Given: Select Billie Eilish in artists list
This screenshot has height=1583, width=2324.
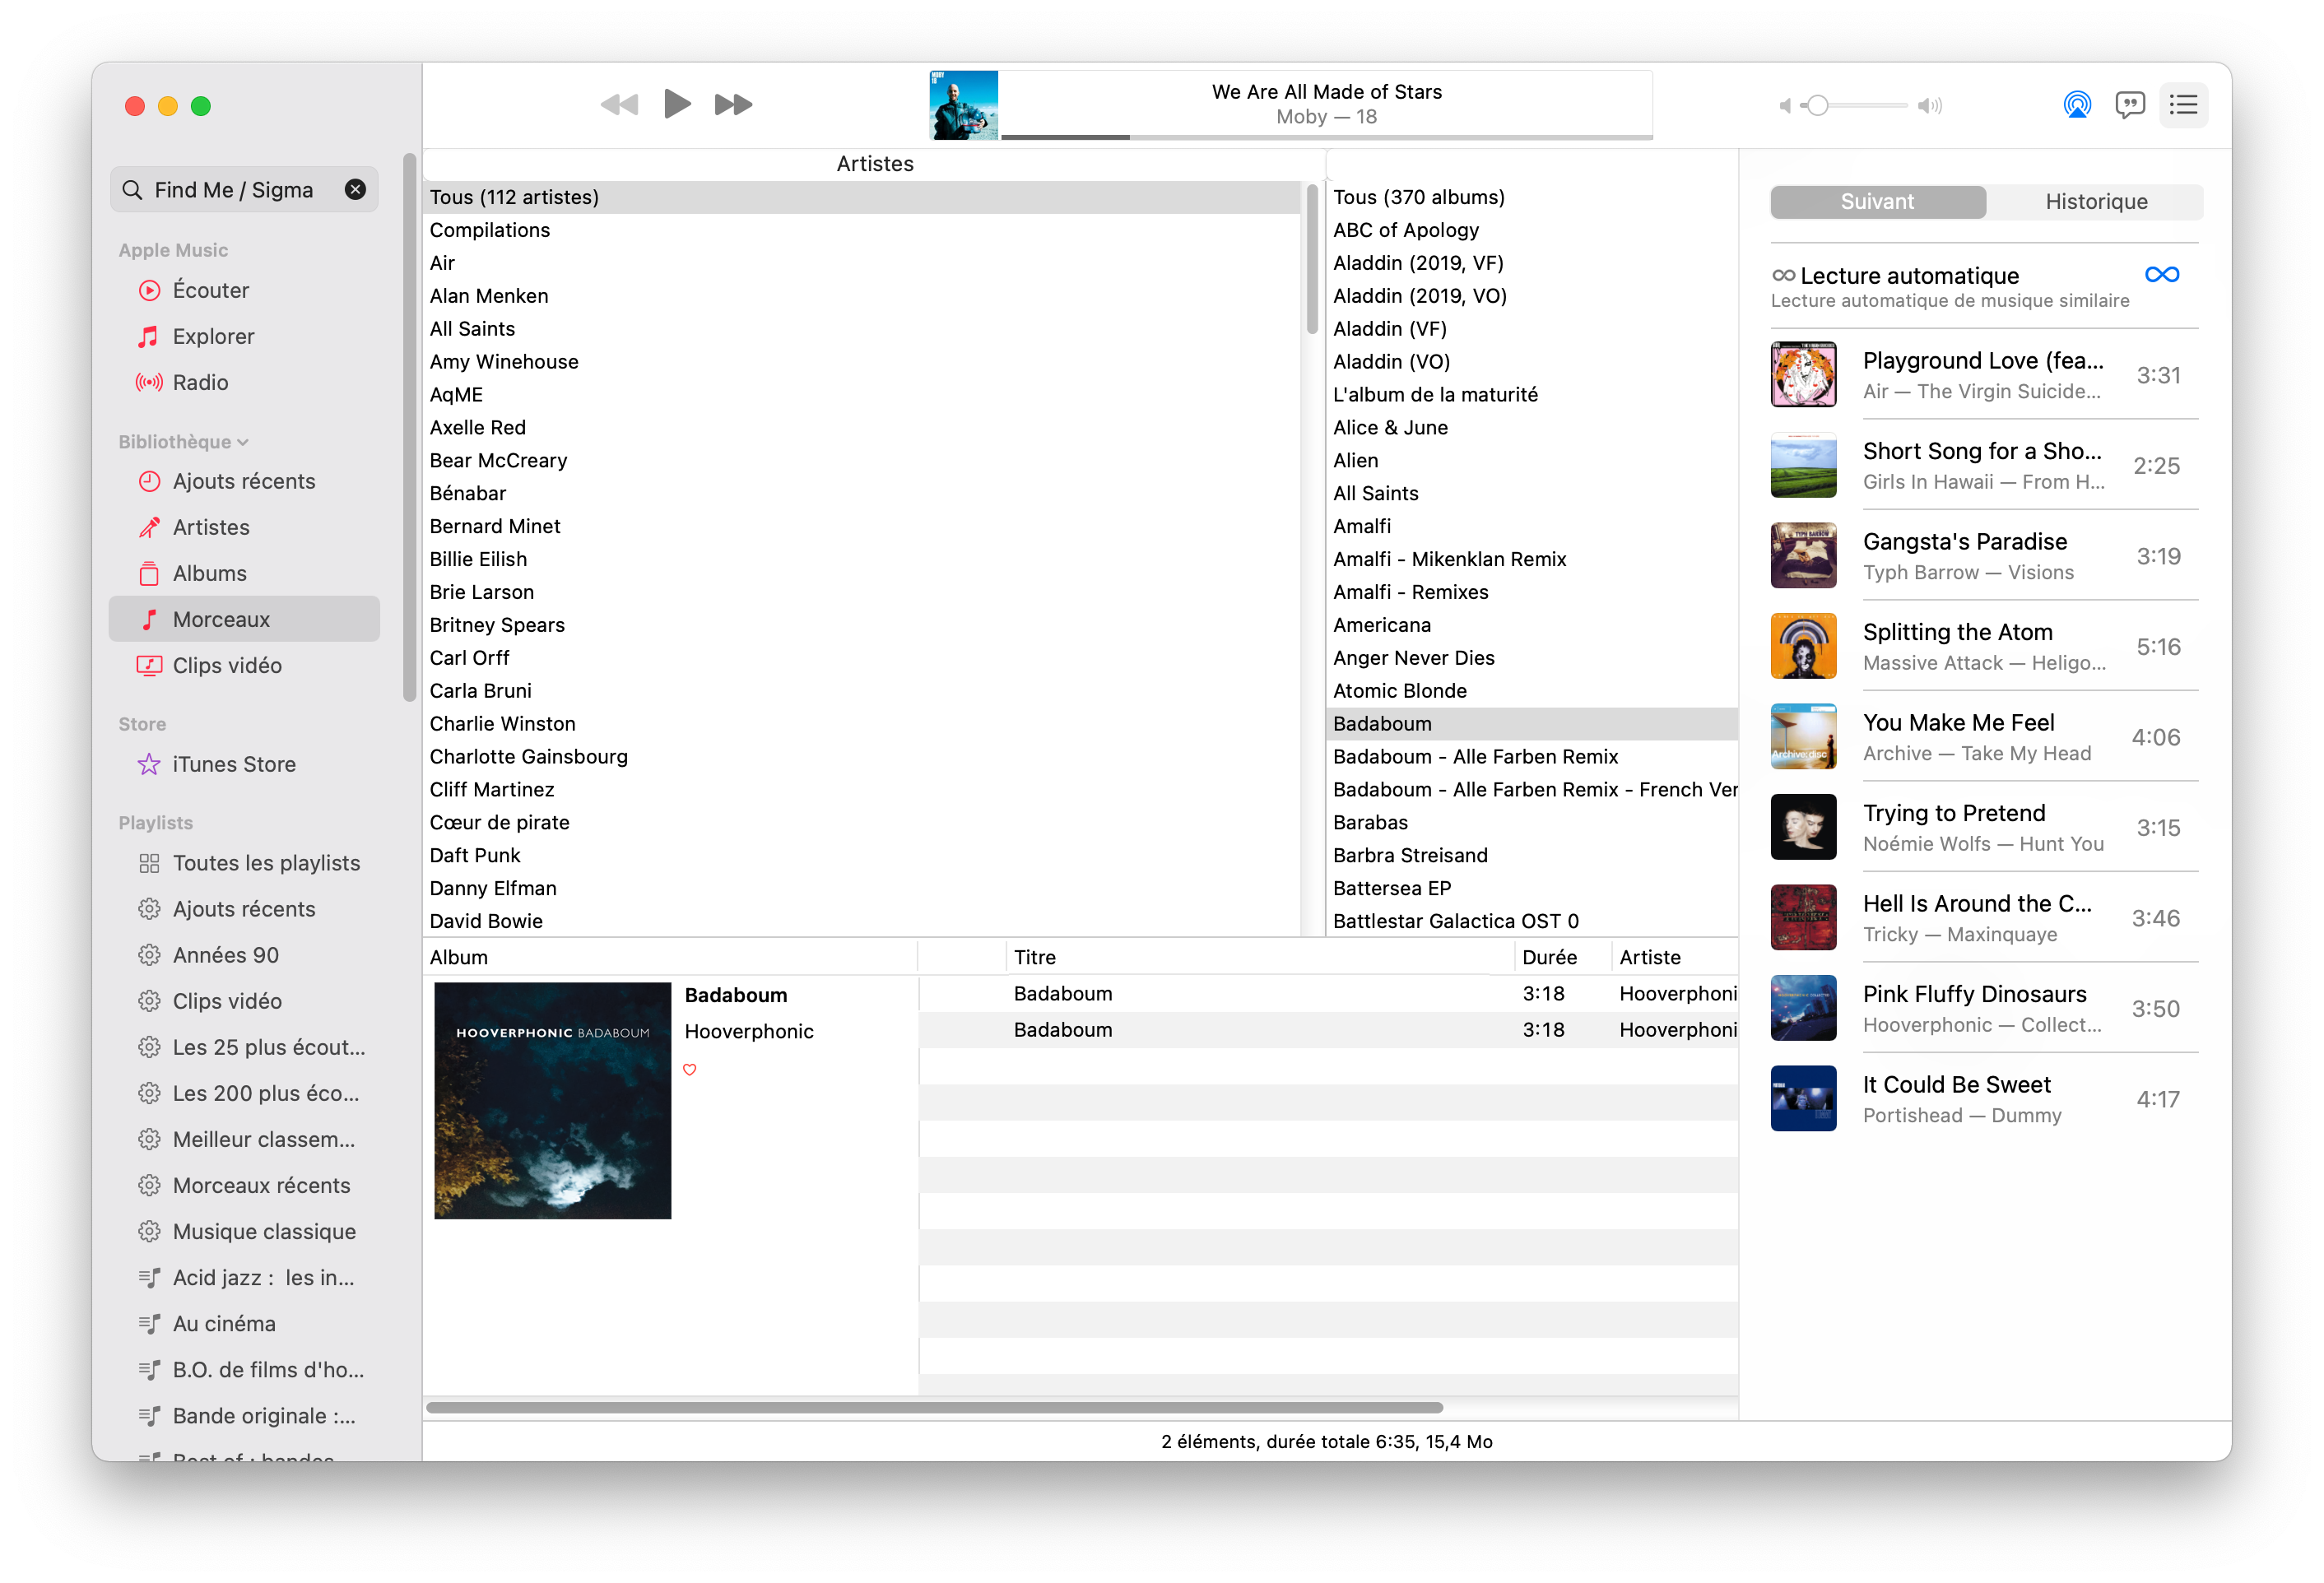Looking at the screenshot, I should (862, 559).
